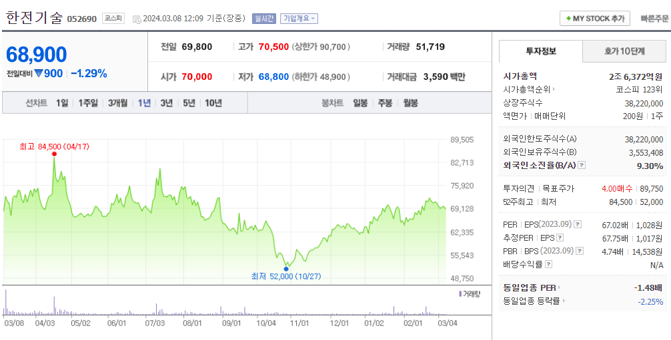Click the -1.29% change rate
This screenshot has height=340, width=671.
click(89, 73)
